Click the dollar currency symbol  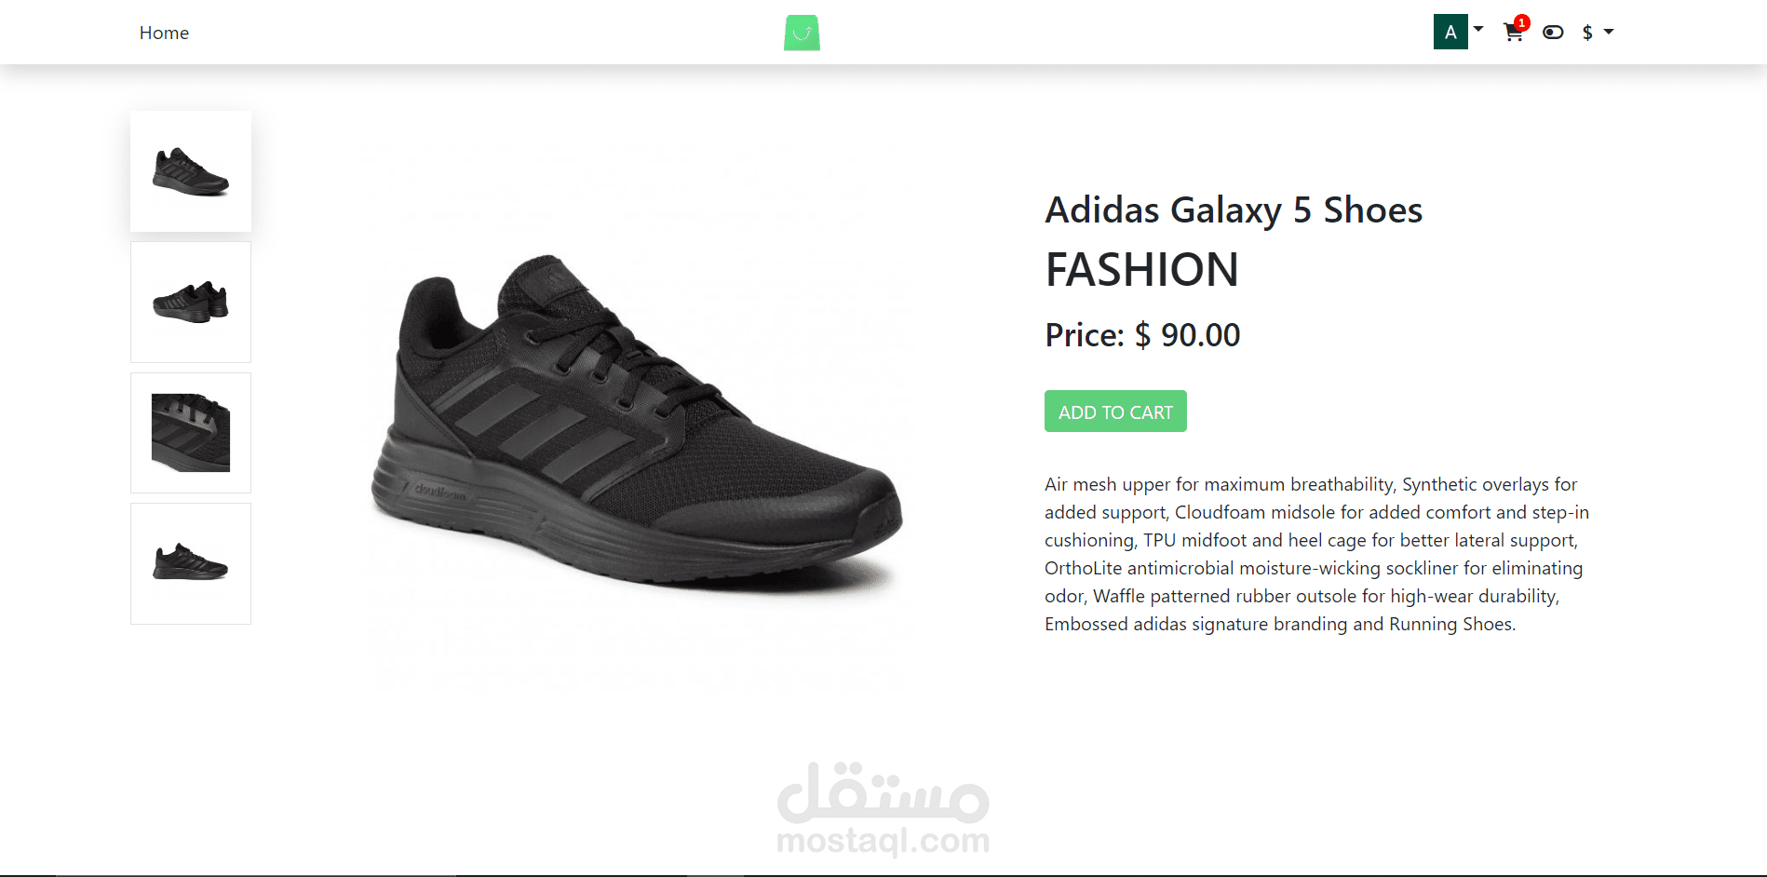point(1587,33)
